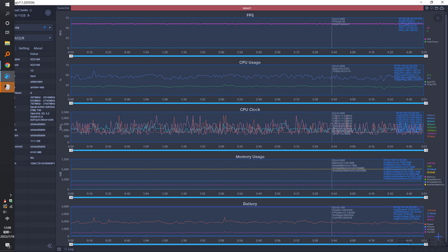Toggle the Memory legend entry
Image resolution: width=448 pixels, height=252 pixels.
[430, 177]
